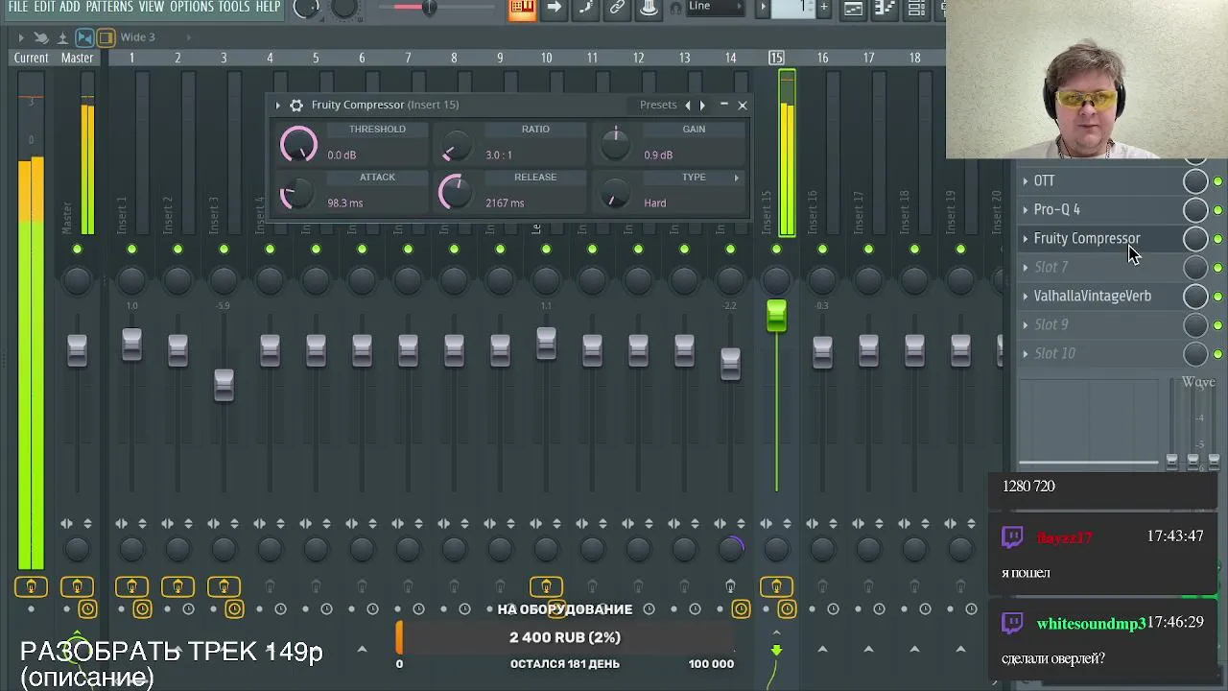
Task: Expand the mixer options arrow beside toolbar icons
Action: tap(21, 37)
